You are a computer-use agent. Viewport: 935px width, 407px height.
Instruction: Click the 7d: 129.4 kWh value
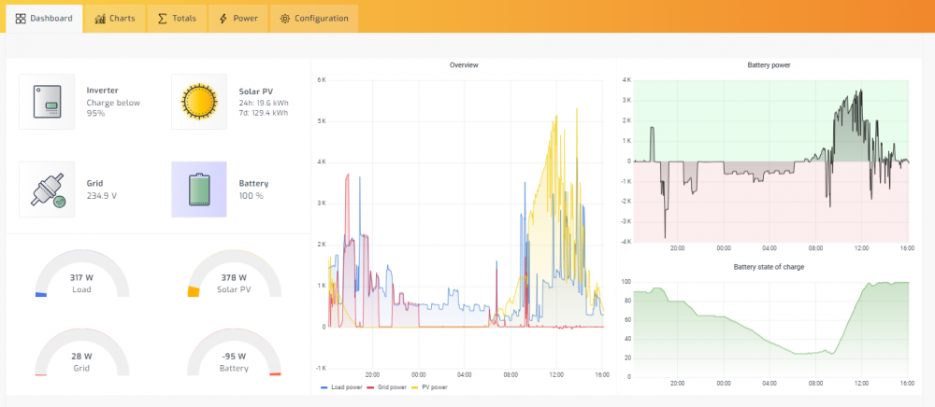click(264, 112)
